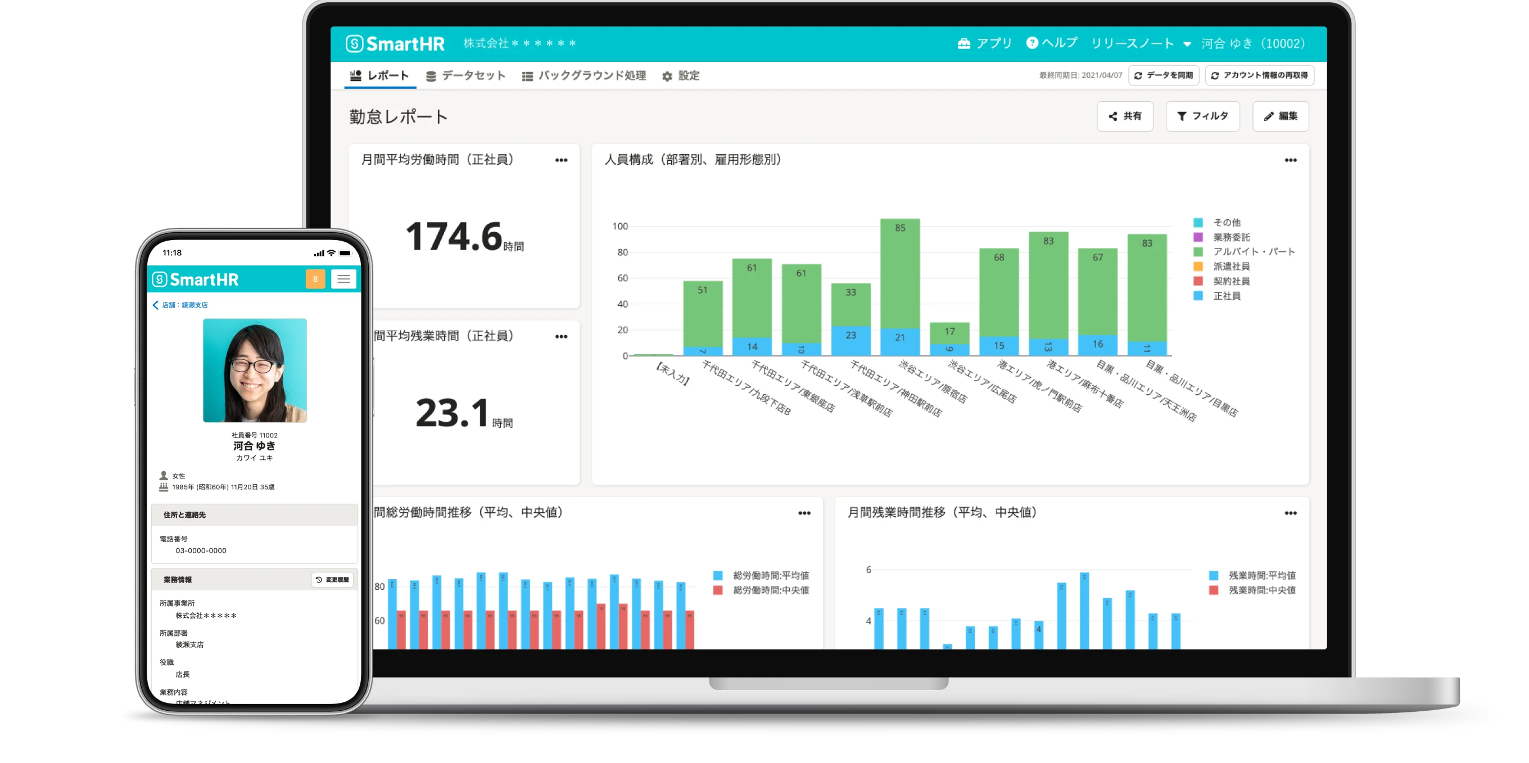Click 株式会社****** company name in header
The image size is (1529, 763).
pyautogui.click(x=519, y=43)
